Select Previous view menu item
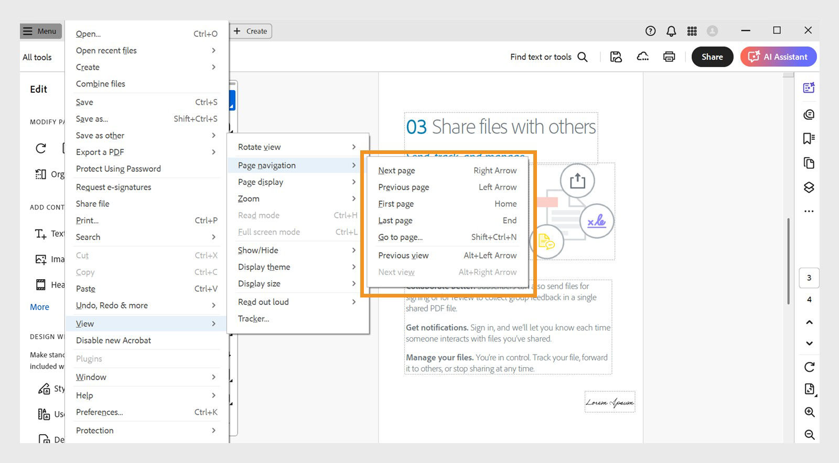839x463 pixels. click(x=447, y=256)
